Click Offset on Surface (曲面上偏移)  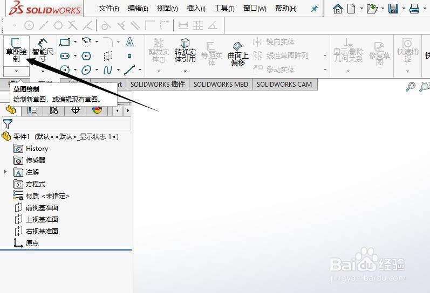pos(238,54)
